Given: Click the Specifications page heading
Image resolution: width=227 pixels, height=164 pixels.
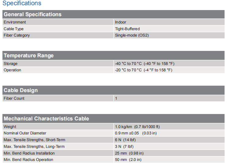Looking at the screenshot, I should click(x=22, y=3).
